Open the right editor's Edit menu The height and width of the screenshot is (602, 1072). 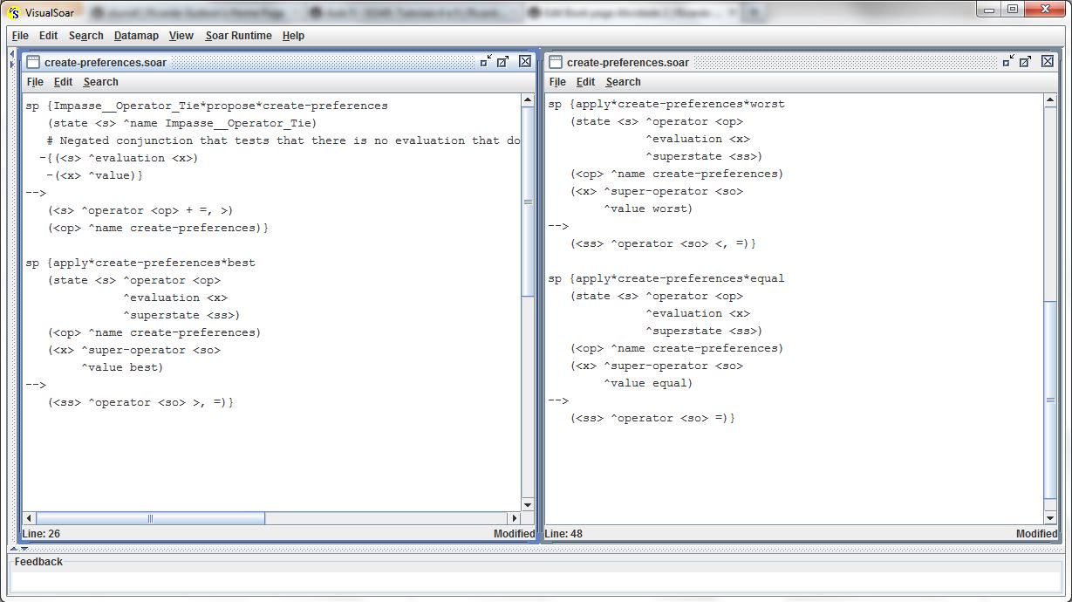pos(585,82)
